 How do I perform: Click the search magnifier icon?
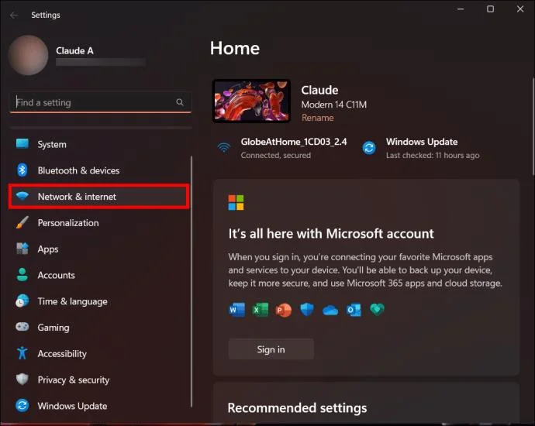(x=180, y=102)
